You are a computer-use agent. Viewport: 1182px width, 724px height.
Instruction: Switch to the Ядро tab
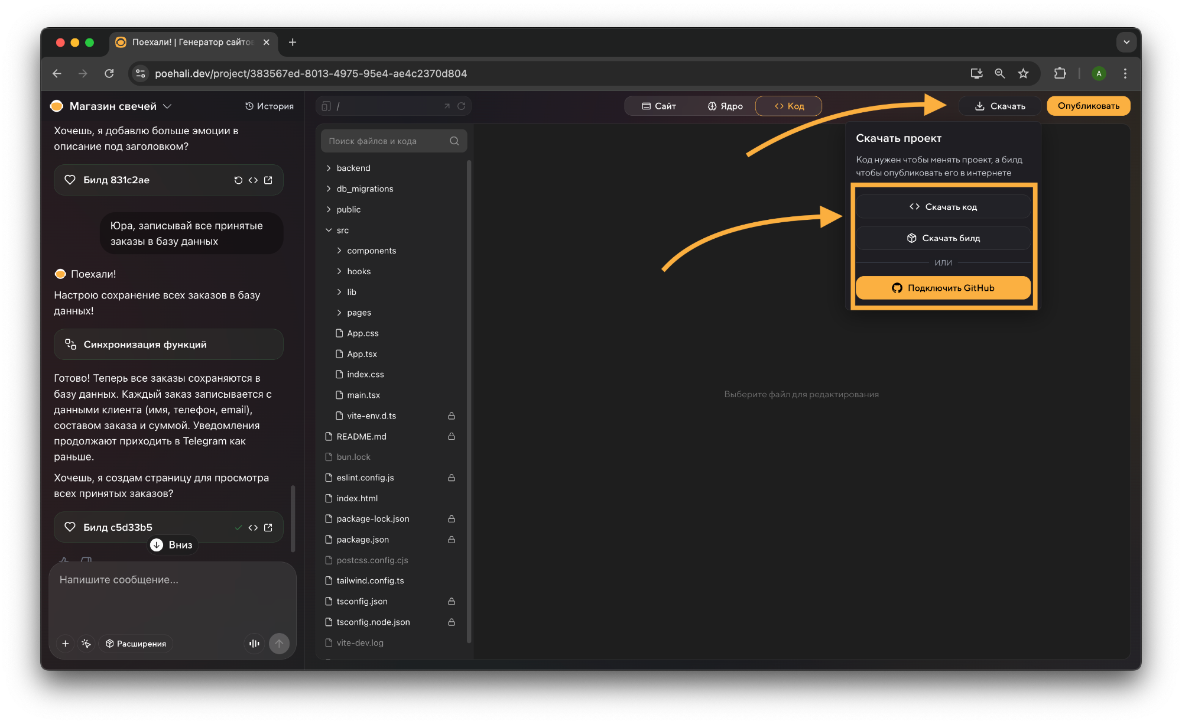[x=725, y=106]
